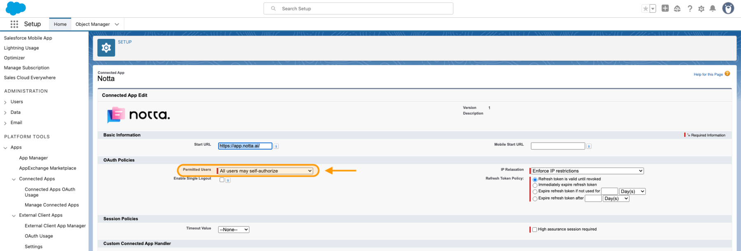This screenshot has height=251, width=741.
Task: Toggle Enable Single Logout checkbox
Action: click(222, 180)
